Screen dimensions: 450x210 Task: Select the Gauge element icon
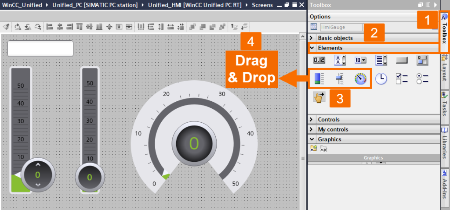tap(360, 78)
